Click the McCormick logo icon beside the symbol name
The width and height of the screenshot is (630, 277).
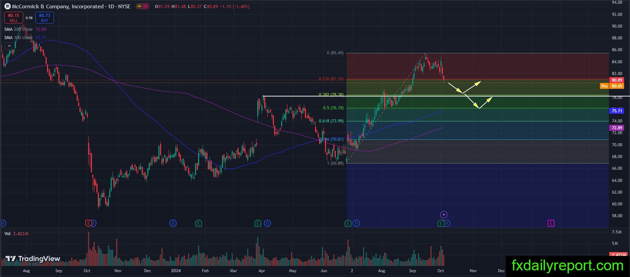coord(7,6)
